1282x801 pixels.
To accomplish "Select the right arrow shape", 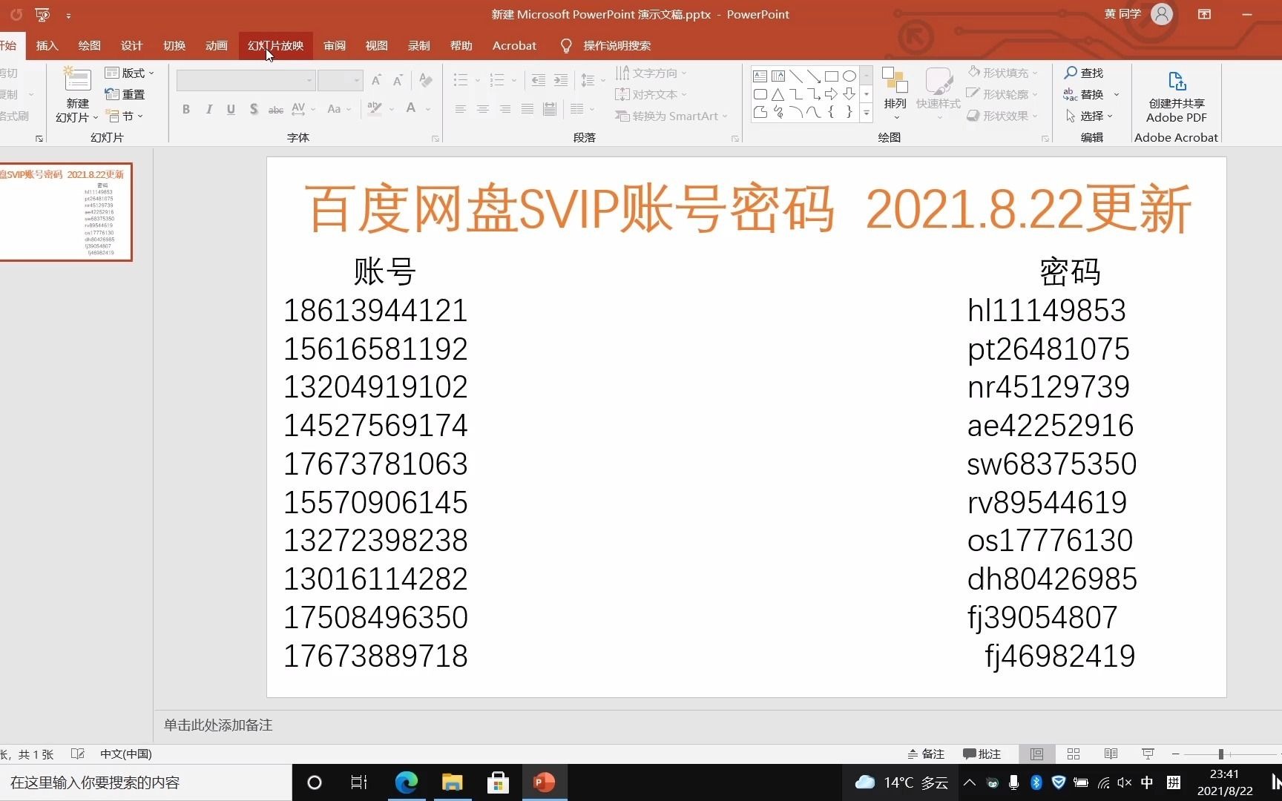I will 832,94.
